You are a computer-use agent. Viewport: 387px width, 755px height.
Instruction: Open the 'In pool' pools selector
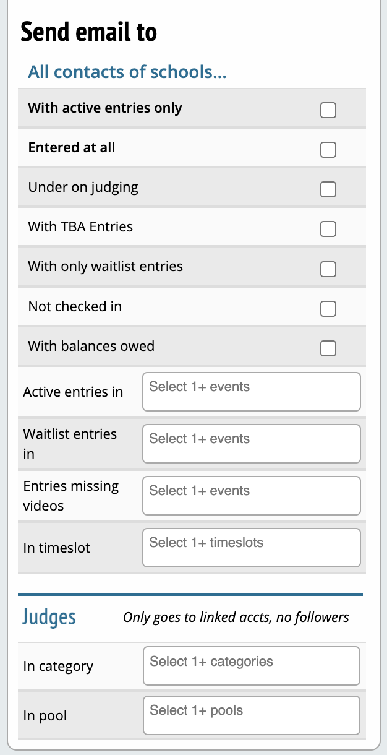point(251,715)
